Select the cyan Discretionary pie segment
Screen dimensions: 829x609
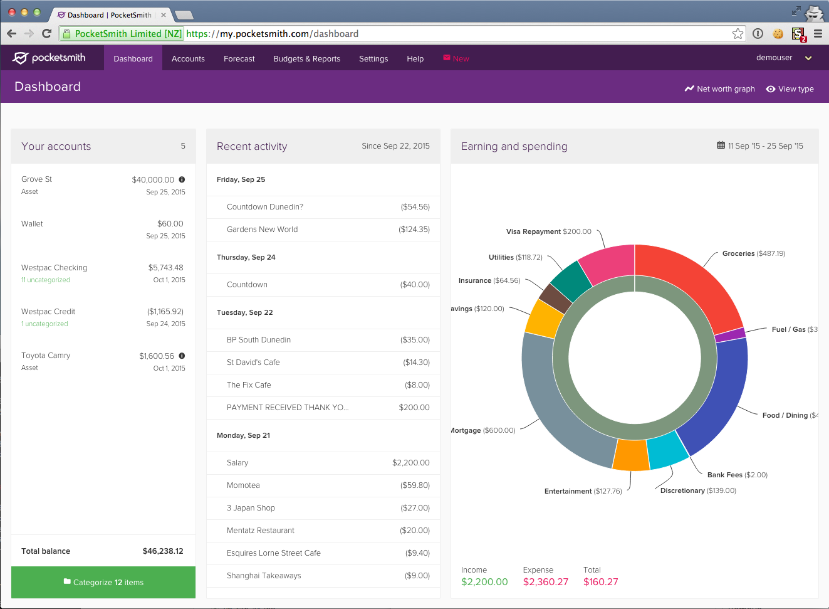pyautogui.click(x=668, y=450)
